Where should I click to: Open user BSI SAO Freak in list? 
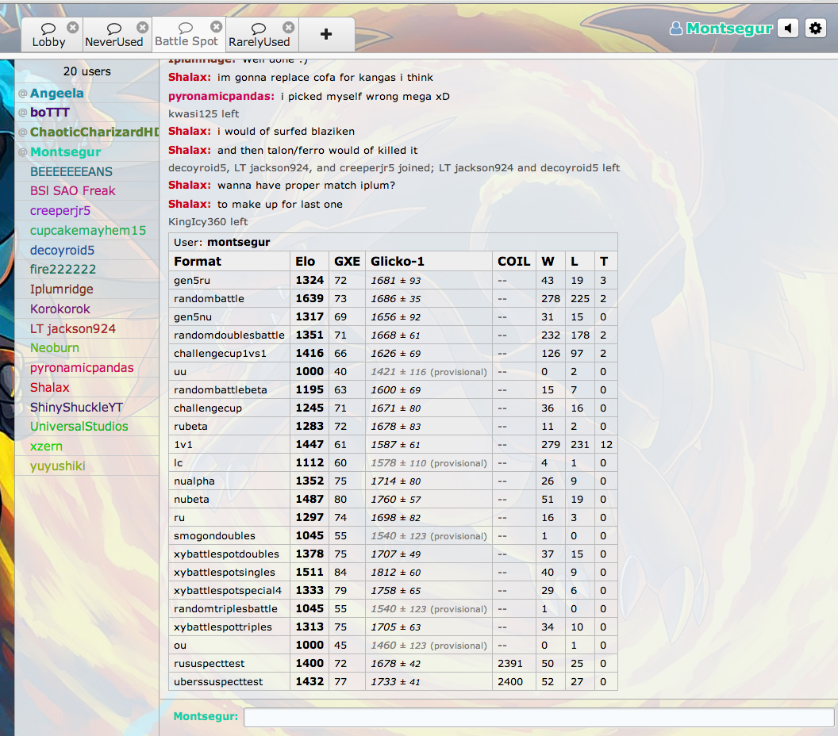[87, 190]
